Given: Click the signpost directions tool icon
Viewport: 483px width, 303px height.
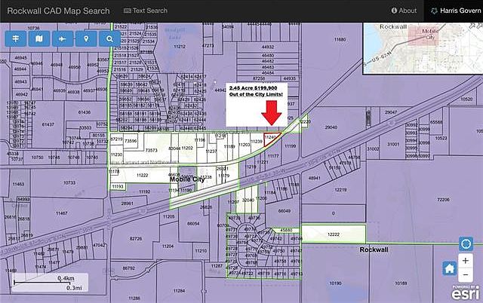Looking at the screenshot, I should (x=15, y=38).
